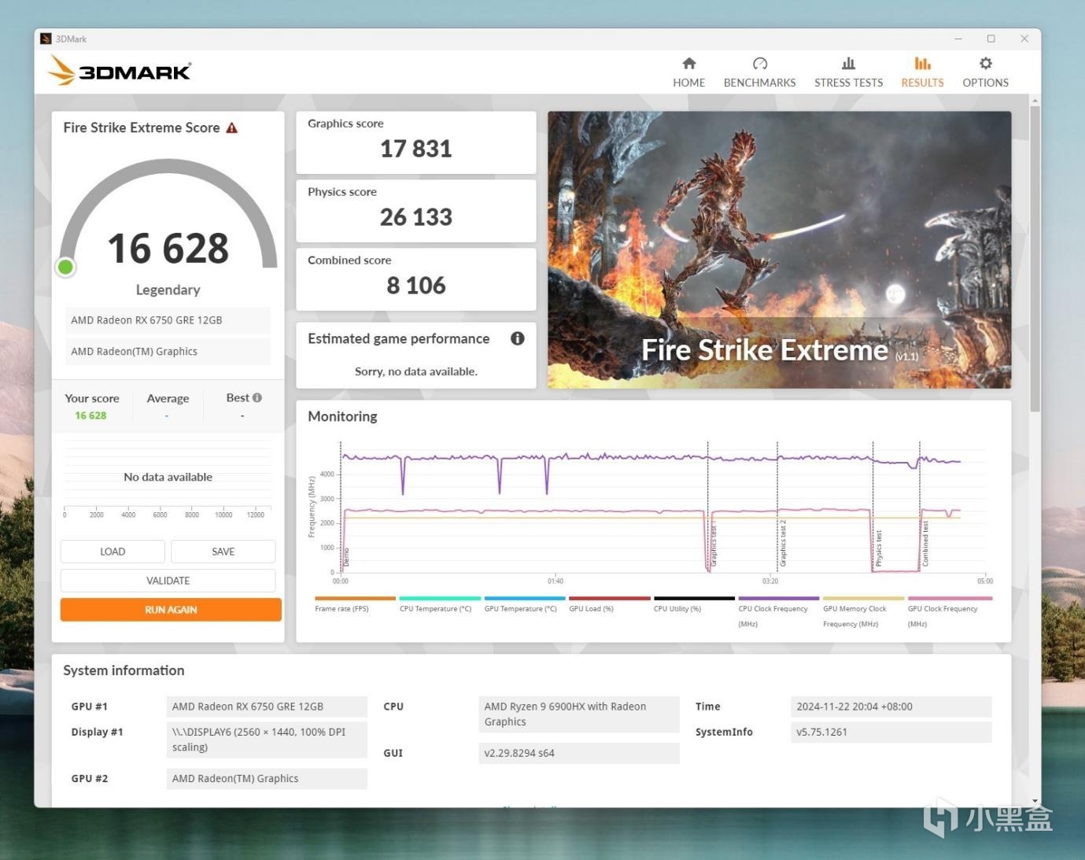This screenshot has width=1085, height=860.
Task: Click the Physics score value 26 133
Action: pos(416,217)
